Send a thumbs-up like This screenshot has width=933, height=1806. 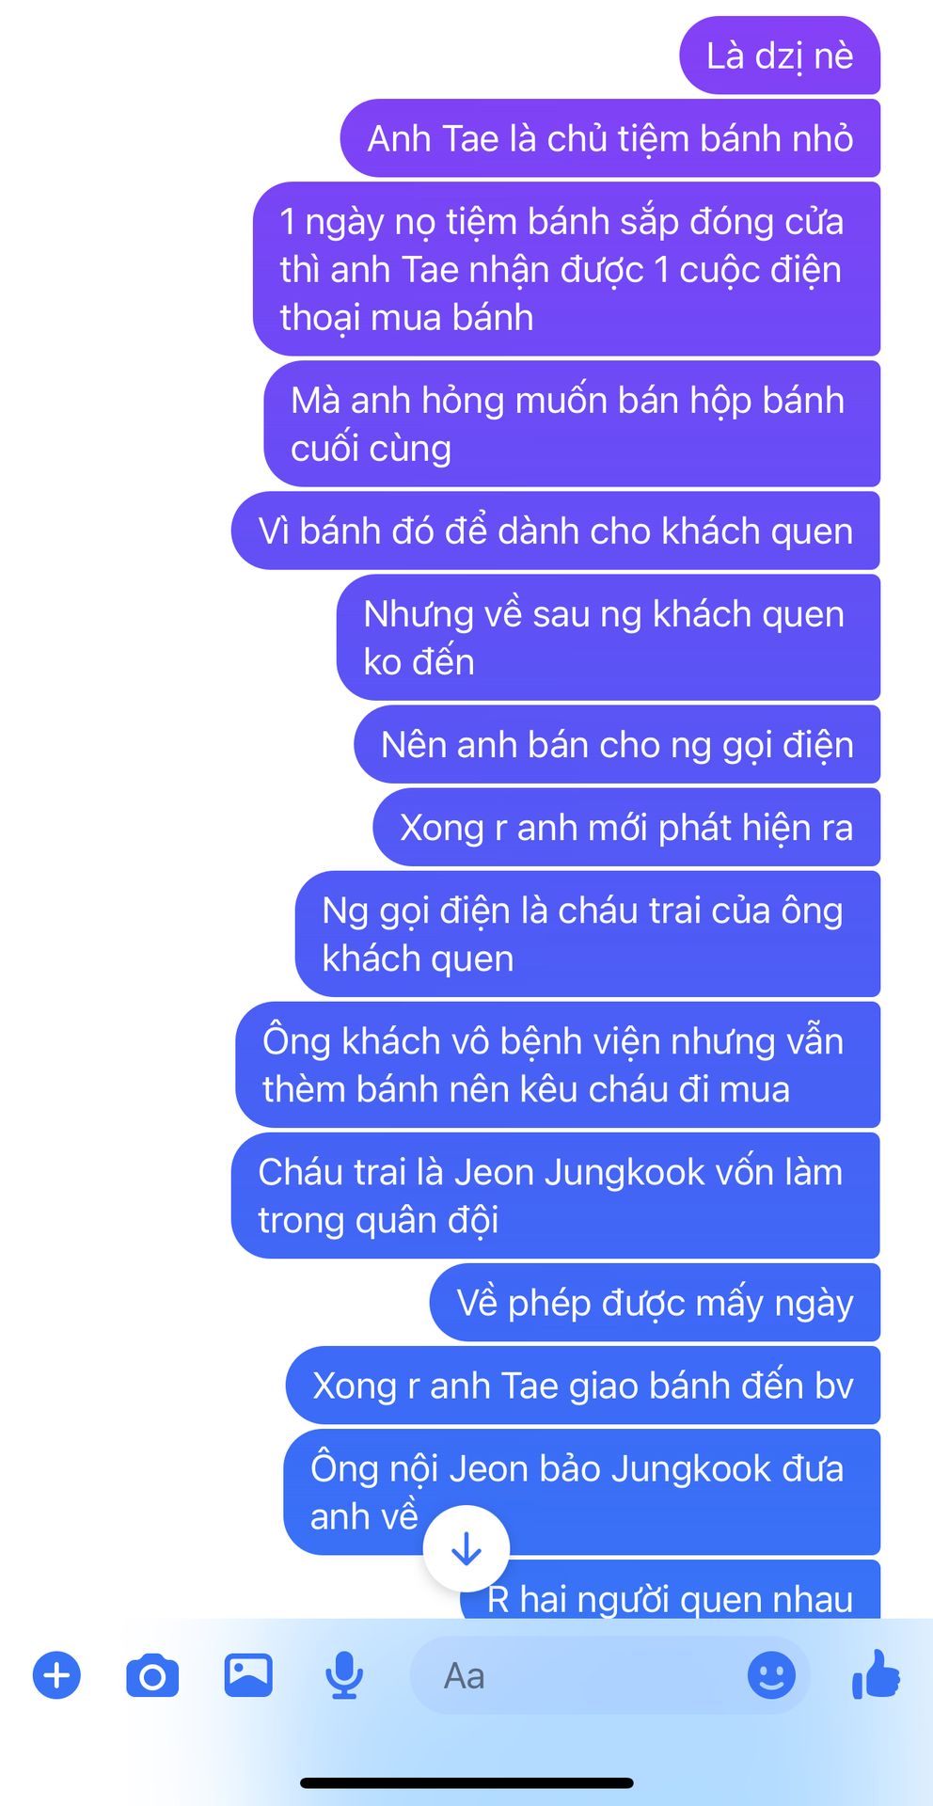click(875, 1674)
